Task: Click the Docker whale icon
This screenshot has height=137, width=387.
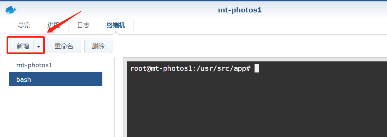Action: 11,10
